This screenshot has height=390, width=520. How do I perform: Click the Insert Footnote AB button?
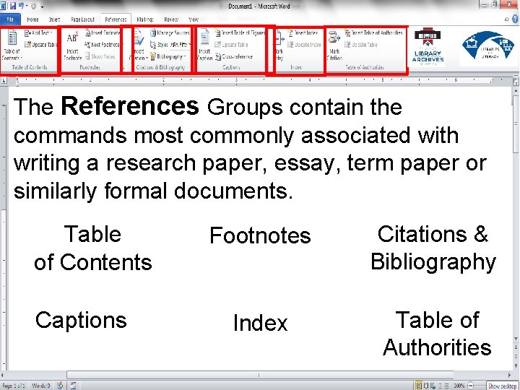pos(73,45)
